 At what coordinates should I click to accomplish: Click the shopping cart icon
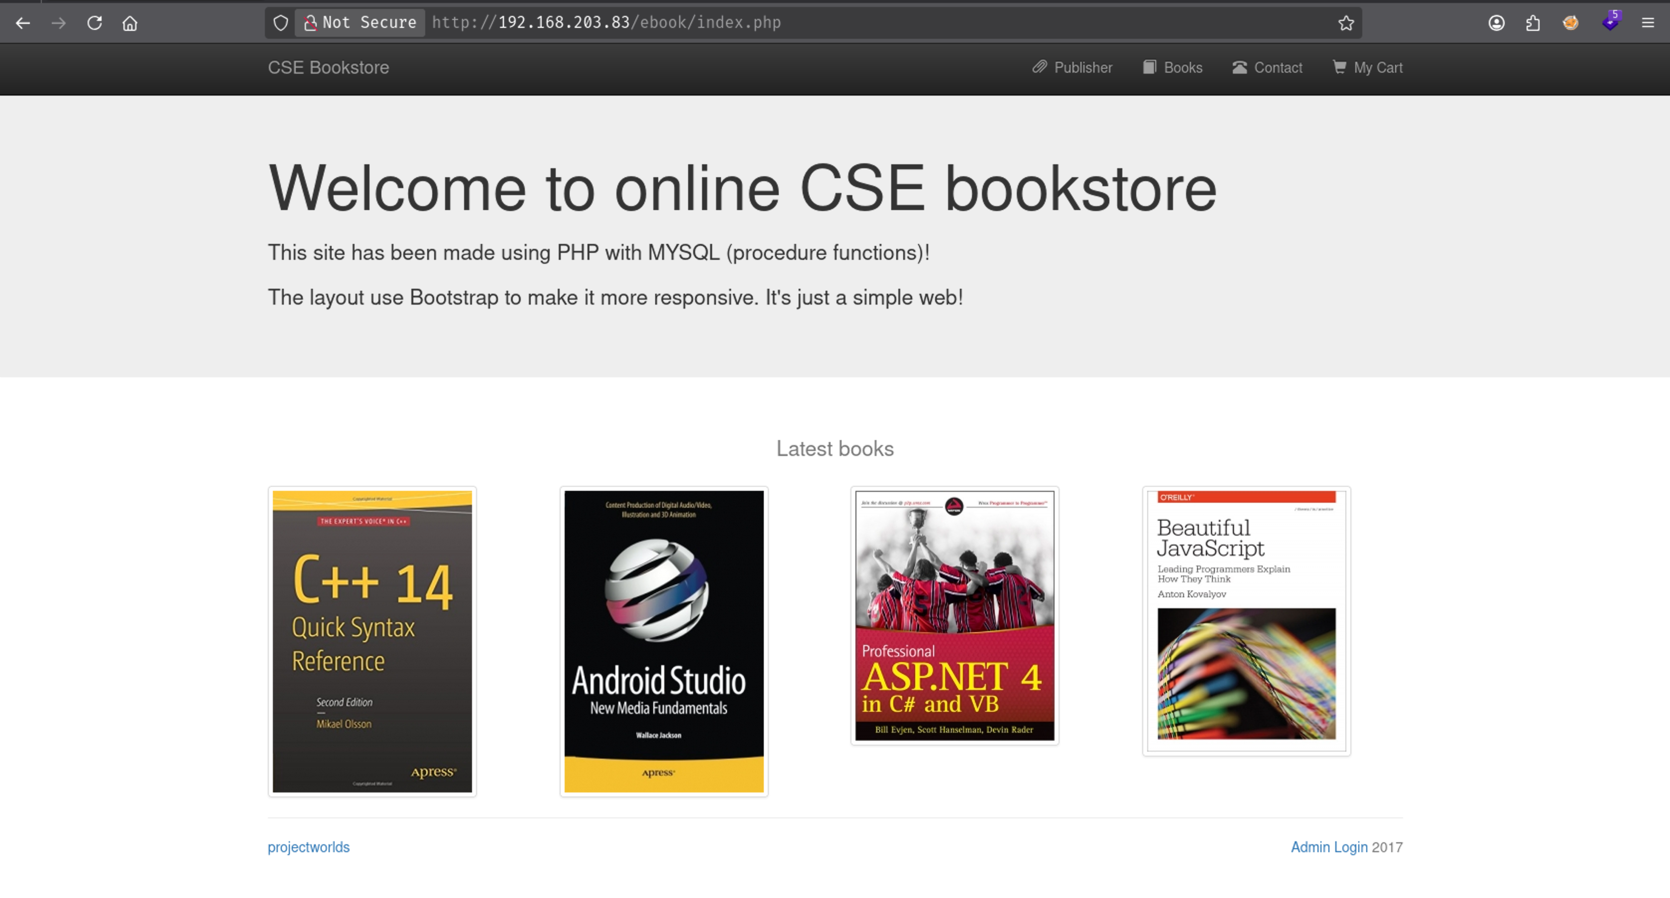click(x=1339, y=67)
